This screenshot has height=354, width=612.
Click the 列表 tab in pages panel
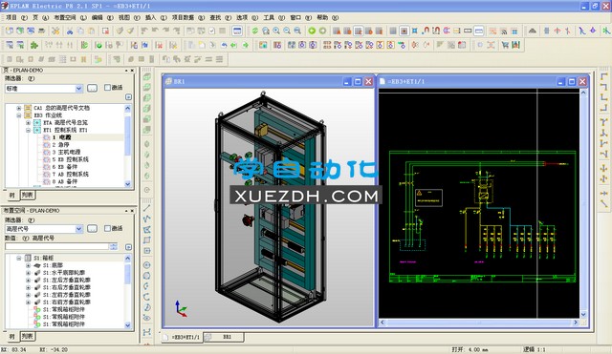tap(28, 195)
